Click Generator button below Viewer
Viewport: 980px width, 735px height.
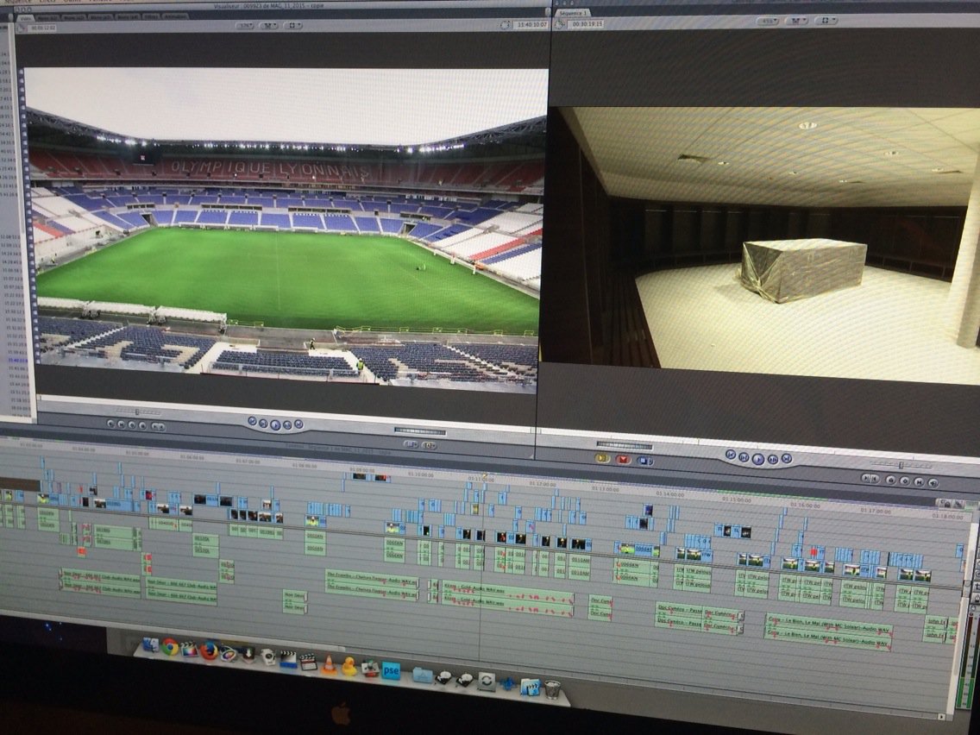click(x=429, y=446)
